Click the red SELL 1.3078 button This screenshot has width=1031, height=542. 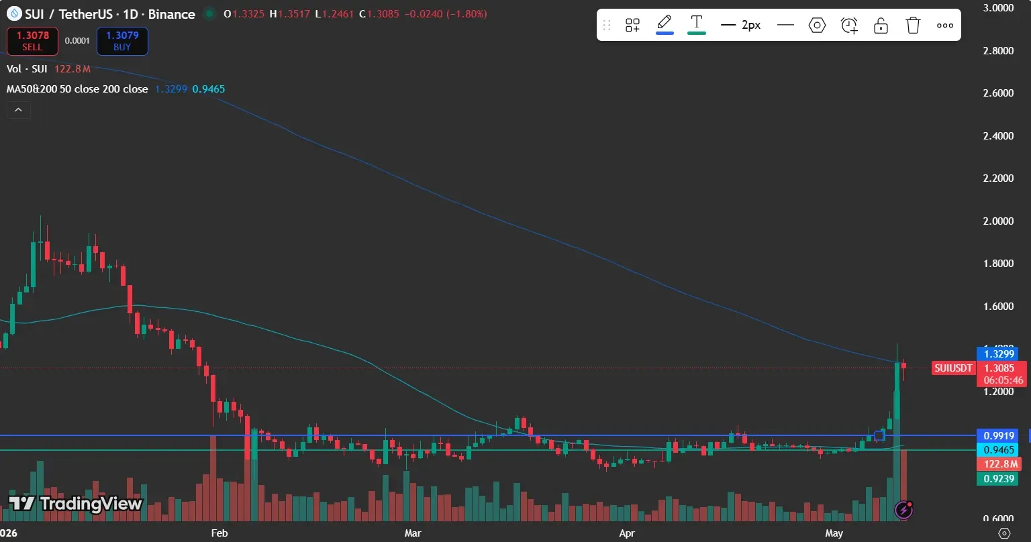[32, 41]
